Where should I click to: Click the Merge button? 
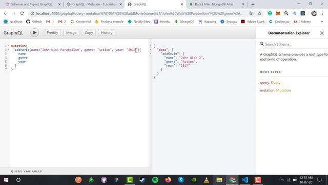(71, 33)
